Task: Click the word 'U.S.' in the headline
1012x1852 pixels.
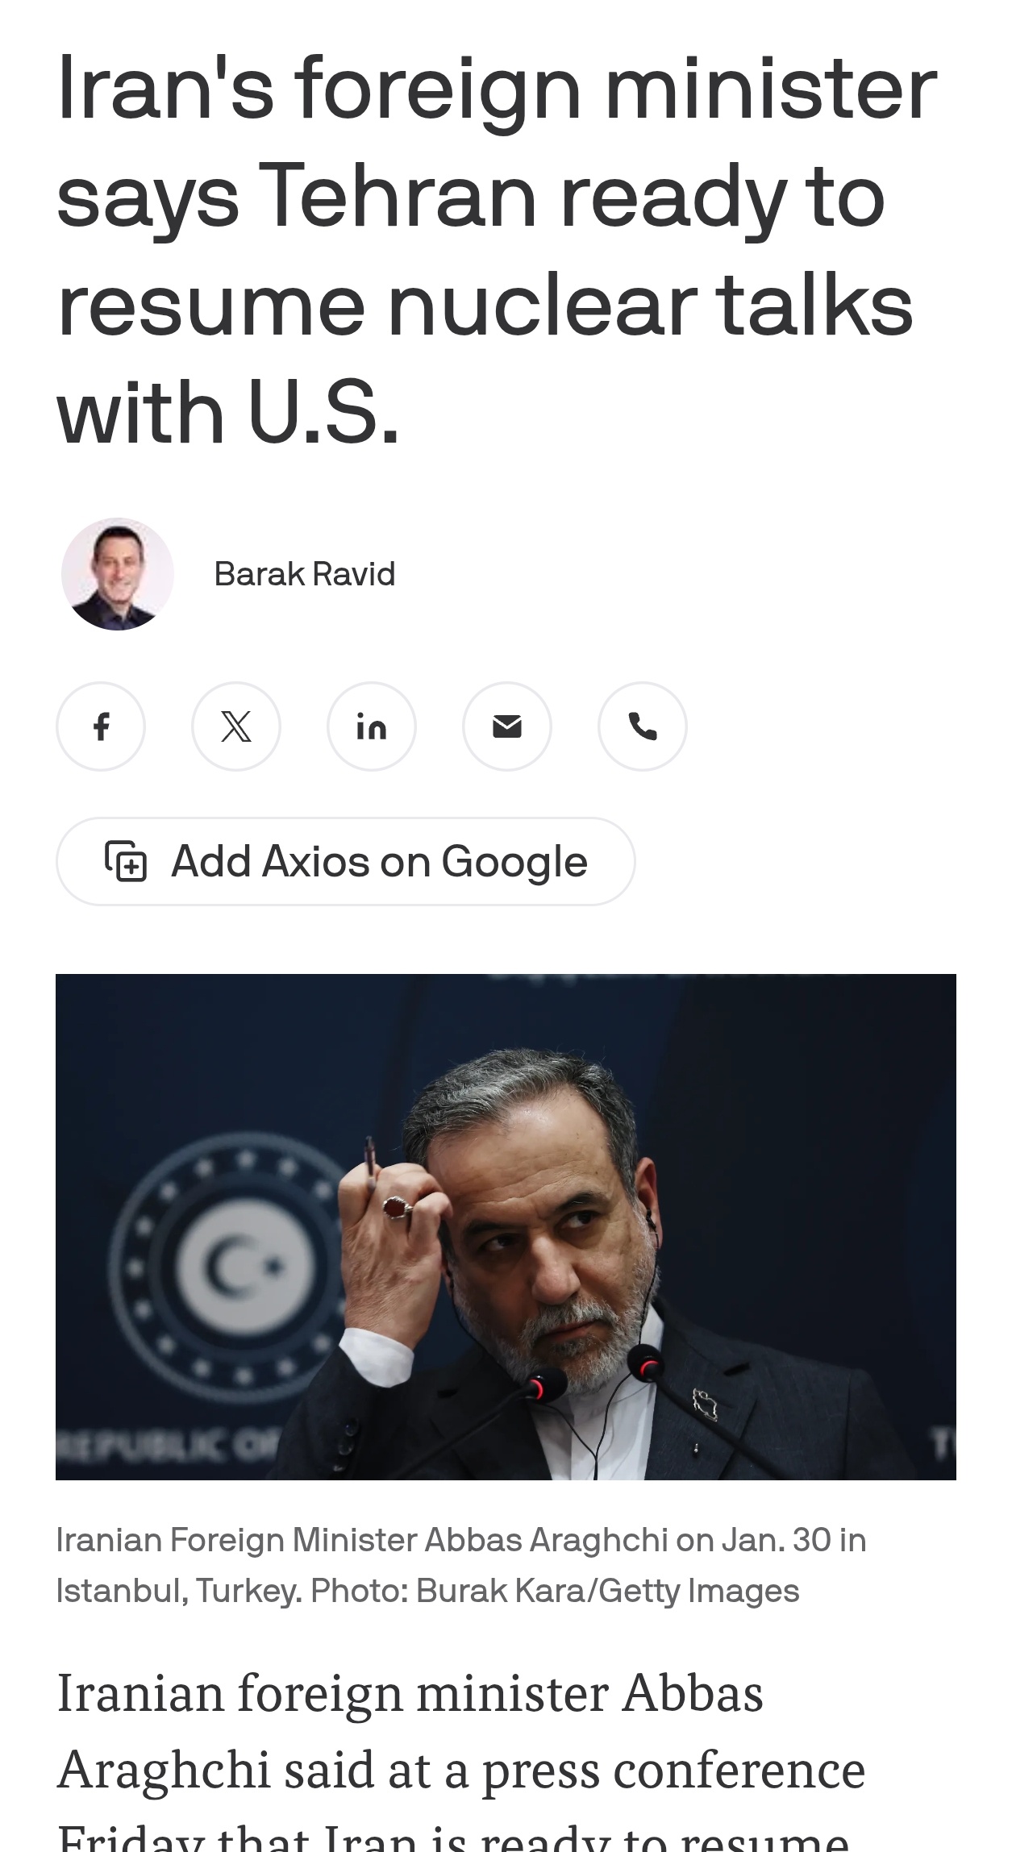Action: coord(323,413)
